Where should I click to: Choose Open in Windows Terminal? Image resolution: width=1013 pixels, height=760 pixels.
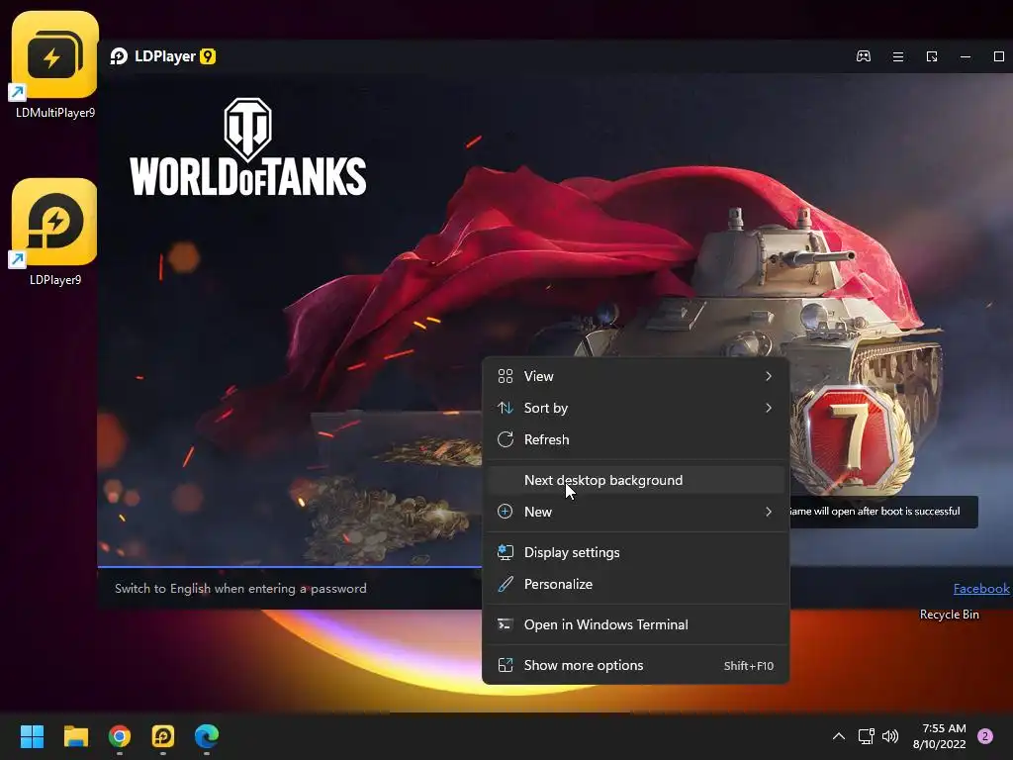(x=636, y=625)
